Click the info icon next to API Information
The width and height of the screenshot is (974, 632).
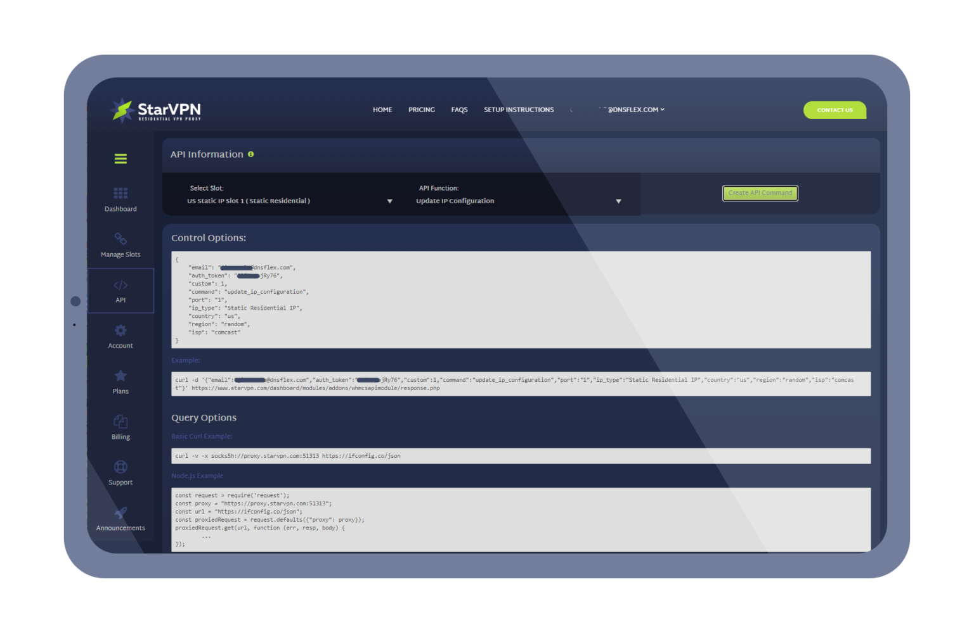click(x=251, y=154)
